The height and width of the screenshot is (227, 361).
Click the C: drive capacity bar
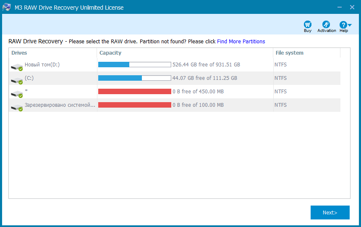tap(135, 78)
